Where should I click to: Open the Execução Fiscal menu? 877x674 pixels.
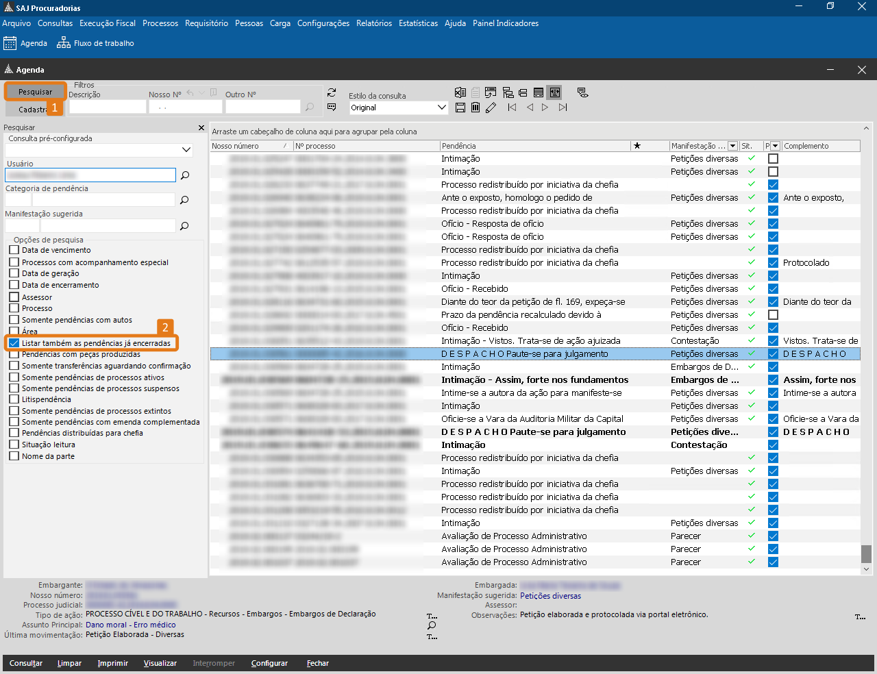[108, 23]
